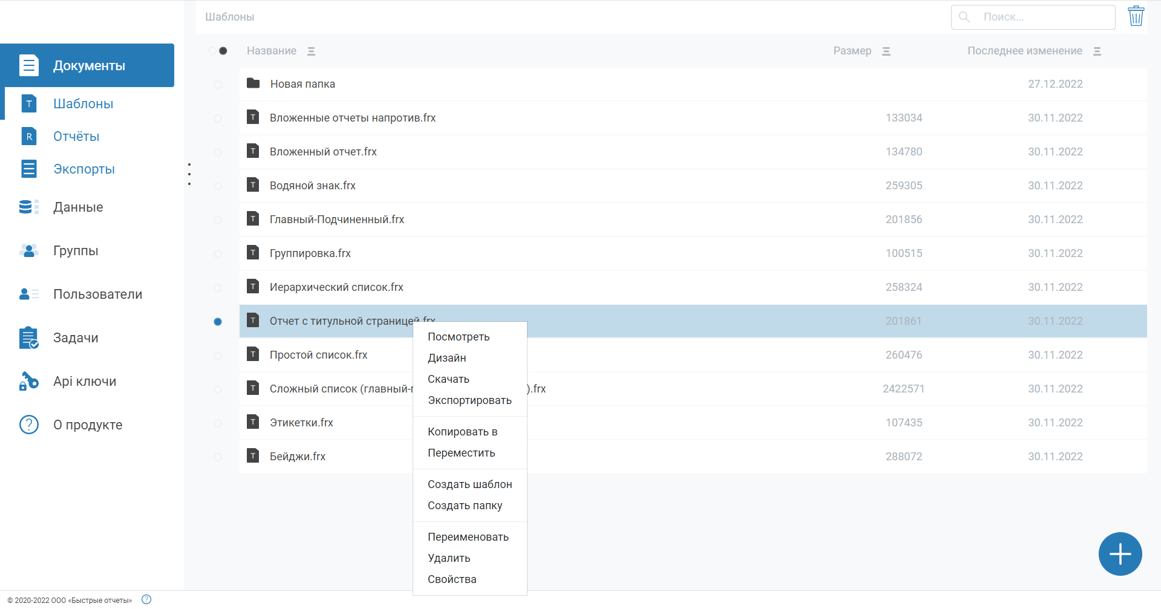Open the Templates sidebar icon

pyautogui.click(x=29, y=103)
